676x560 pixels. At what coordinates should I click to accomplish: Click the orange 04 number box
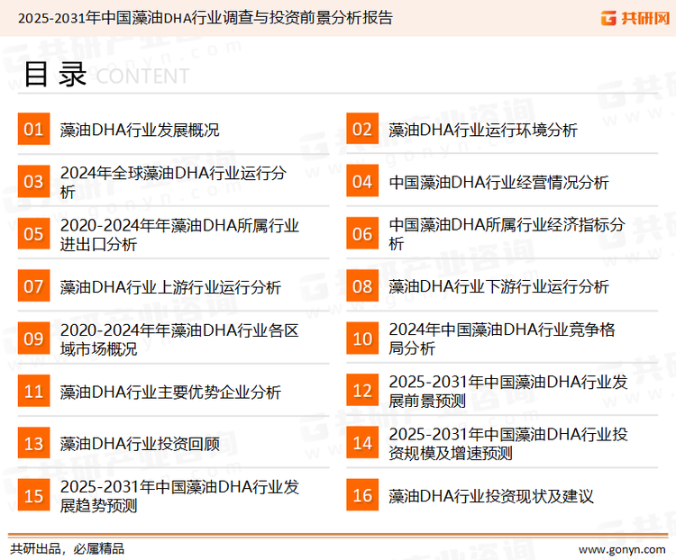362,181
